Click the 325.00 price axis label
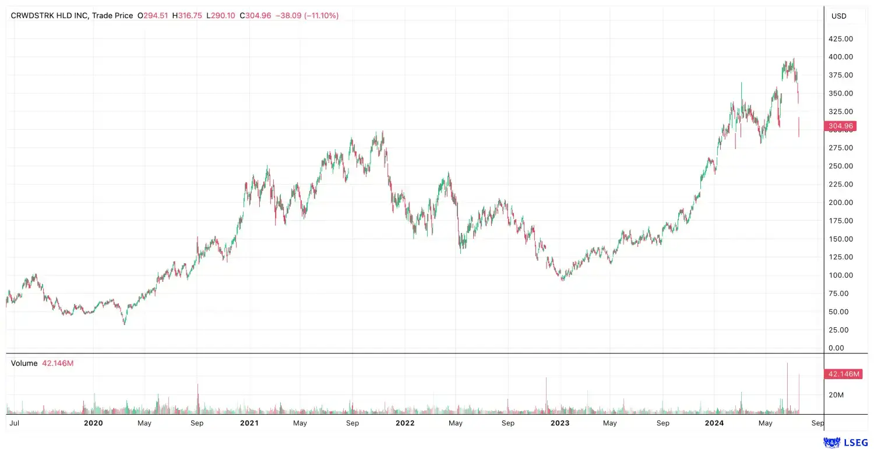Viewport: 874px width, 449px height. click(x=841, y=111)
